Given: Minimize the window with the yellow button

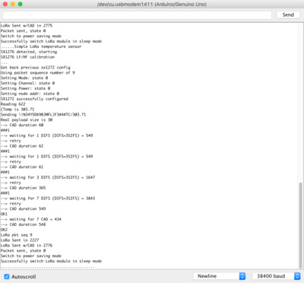Looking at the screenshot, I should point(13,4).
